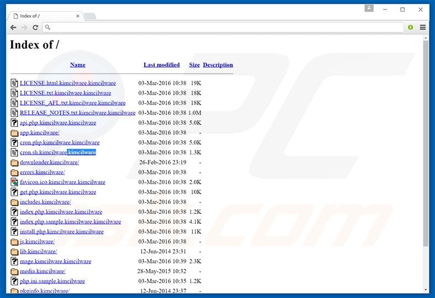The image size is (435, 298).
Task: Click the text file icon beside RELEASE_NOTES.txt
Action: 14,113
